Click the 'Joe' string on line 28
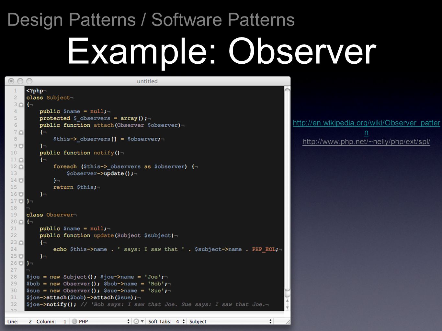Viewport: 442px width, 331px height. coord(153,277)
